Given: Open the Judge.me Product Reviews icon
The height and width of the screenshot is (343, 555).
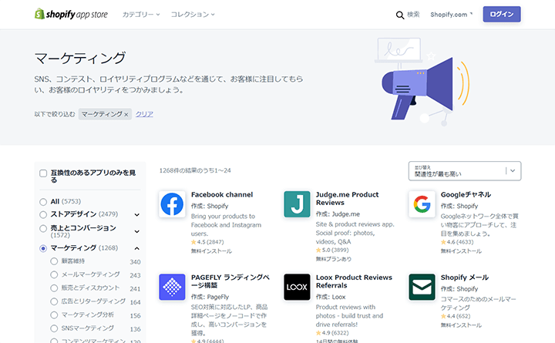Looking at the screenshot, I should coord(297,204).
